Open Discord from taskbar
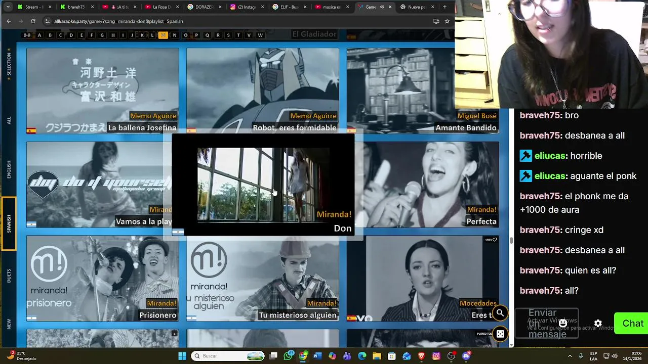Screen dimensions: 648x364 466,356
